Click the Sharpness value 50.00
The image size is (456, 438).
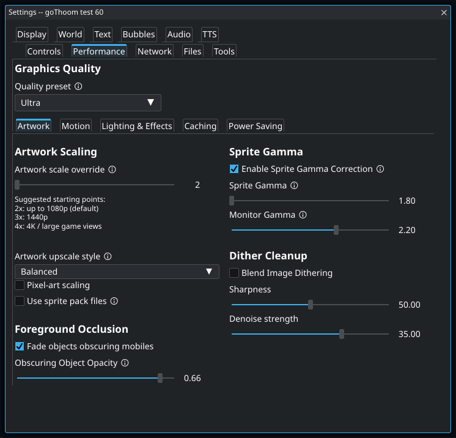point(409,305)
